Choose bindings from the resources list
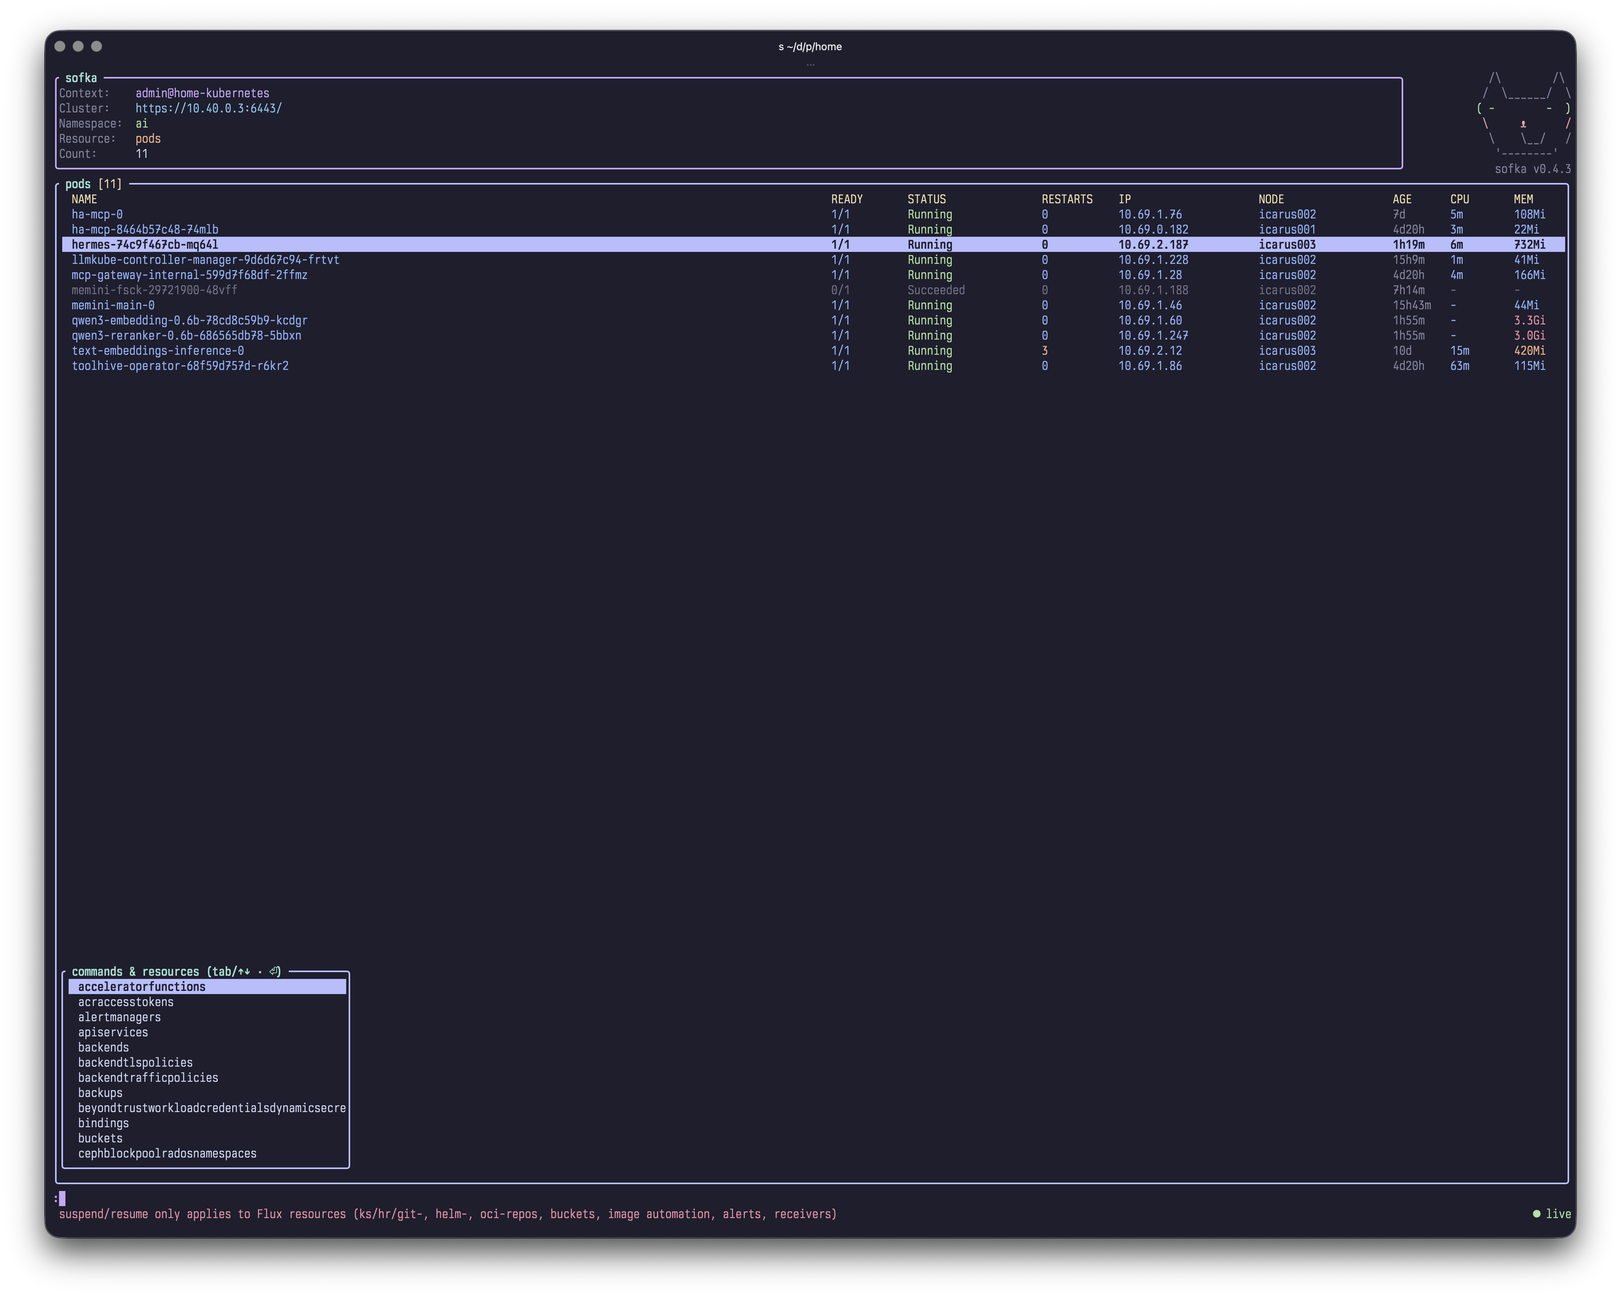Image resolution: width=1621 pixels, height=1297 pixels. [x=207, y=1123]
